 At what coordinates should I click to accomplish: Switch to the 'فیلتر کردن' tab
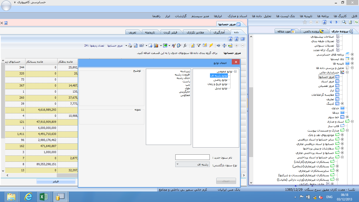(171, 32)
